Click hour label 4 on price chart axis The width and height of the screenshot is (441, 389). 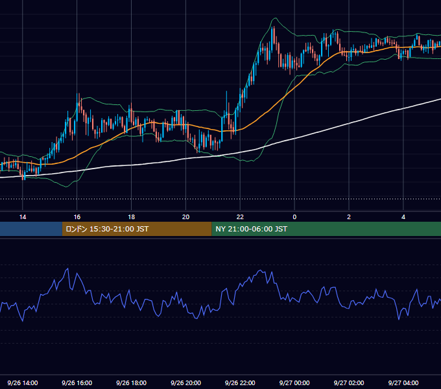(x=403, y=217)
